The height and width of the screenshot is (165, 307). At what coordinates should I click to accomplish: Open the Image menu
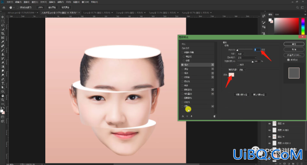(27, 2)
